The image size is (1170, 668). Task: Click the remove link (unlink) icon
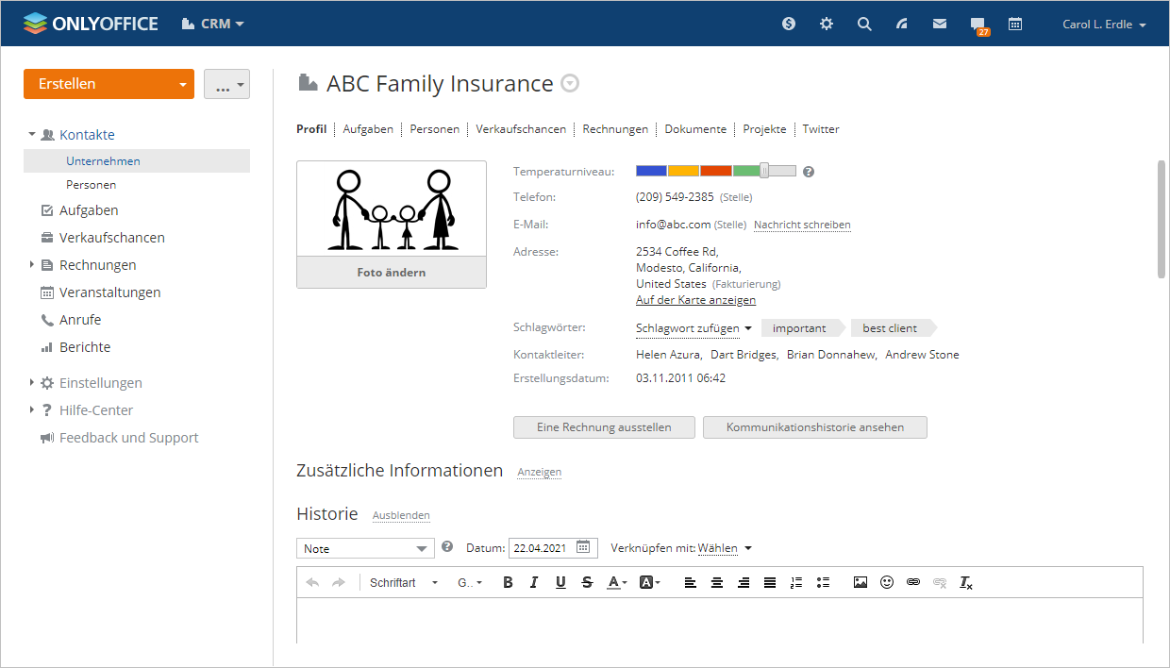pyautogui.click(x=940, y=583)
